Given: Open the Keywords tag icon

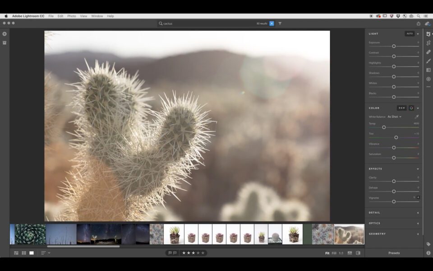Looking at the screenshot, I should coord(428,244).
